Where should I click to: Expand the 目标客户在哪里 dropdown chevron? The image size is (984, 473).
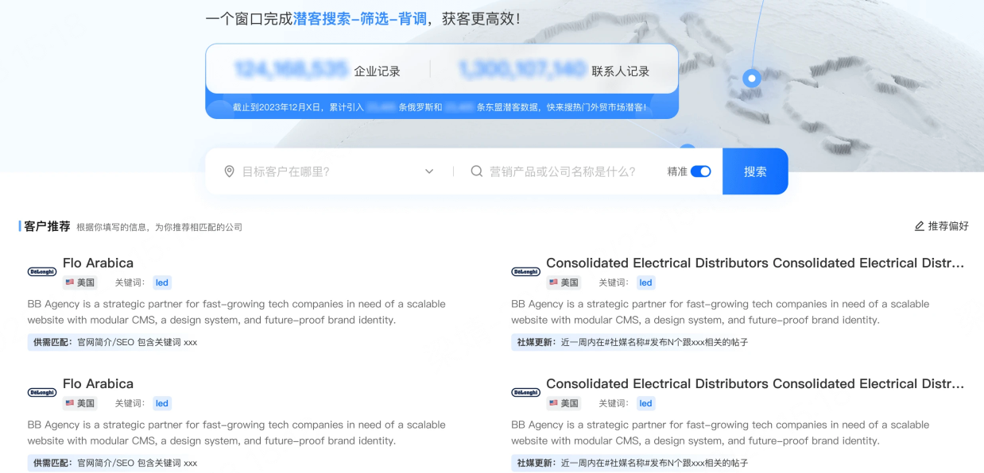click(x=429, y=171)
